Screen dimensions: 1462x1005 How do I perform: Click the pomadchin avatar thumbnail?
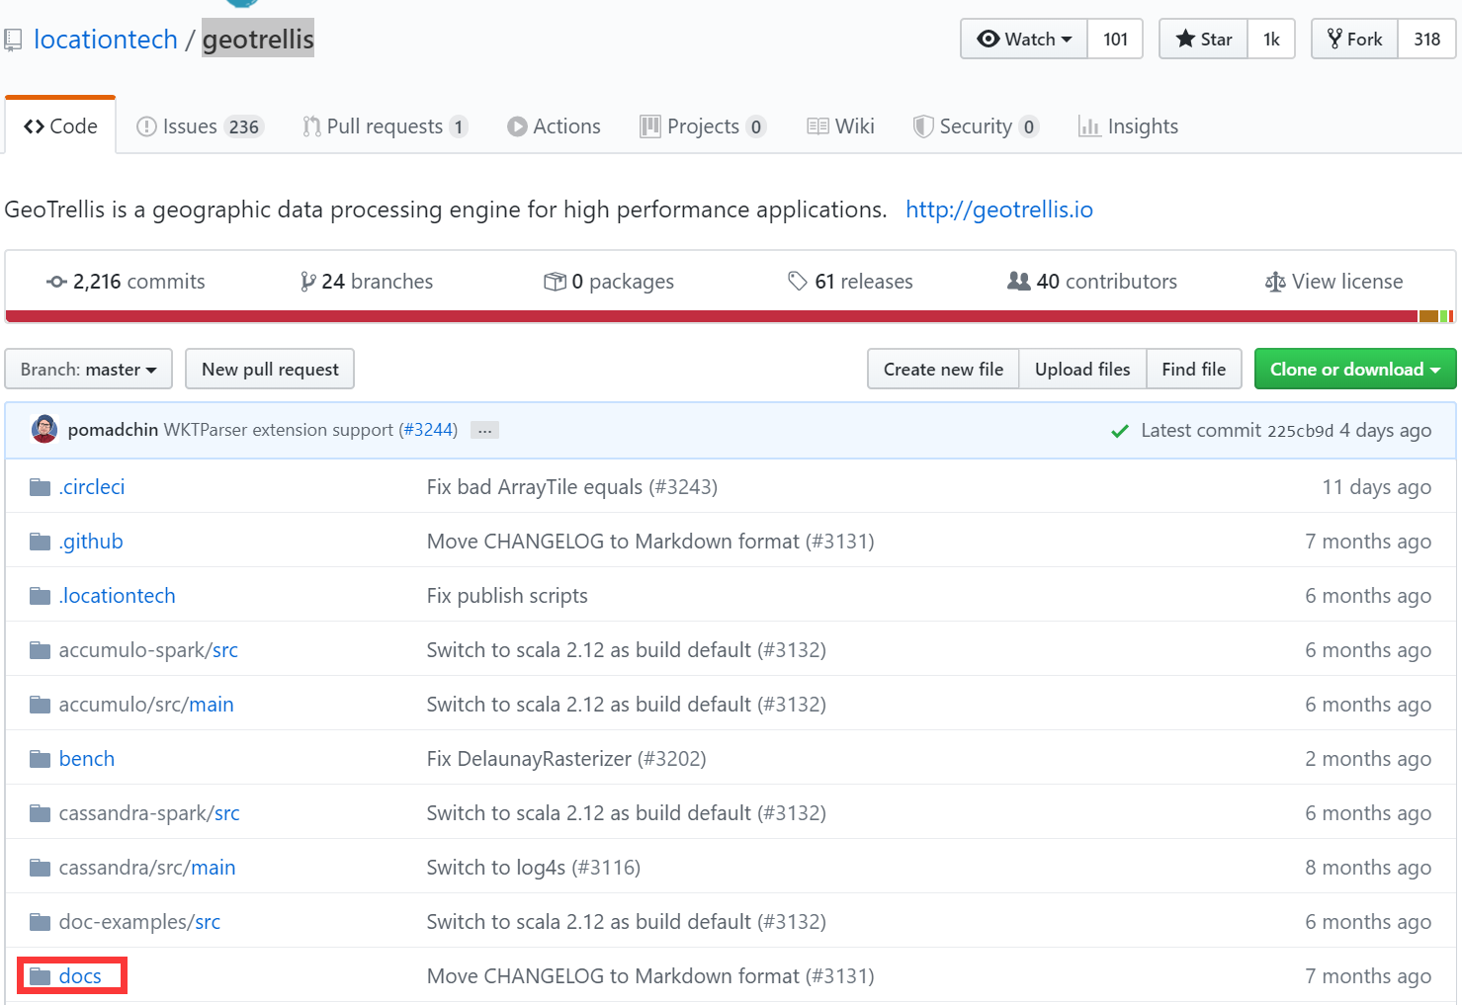tap(44, 430)
